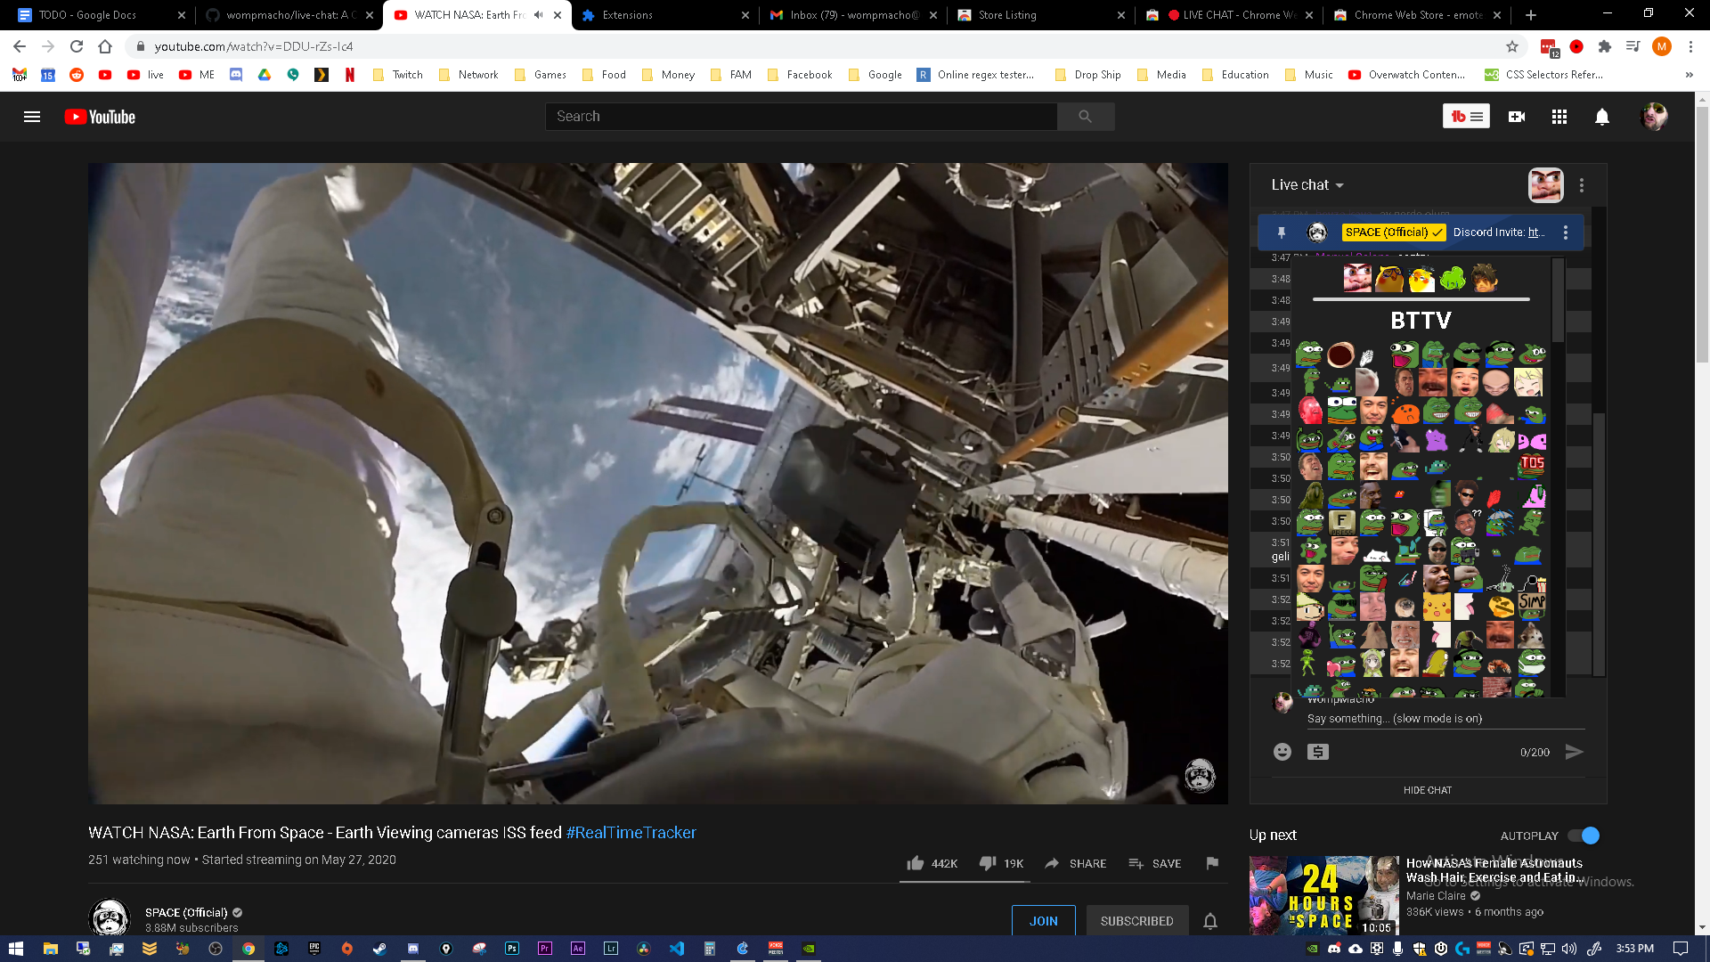The image size is (1710, 962).
Task: Click the create video camera icon
Action: pyautogui.click(x=1517, y=117)
